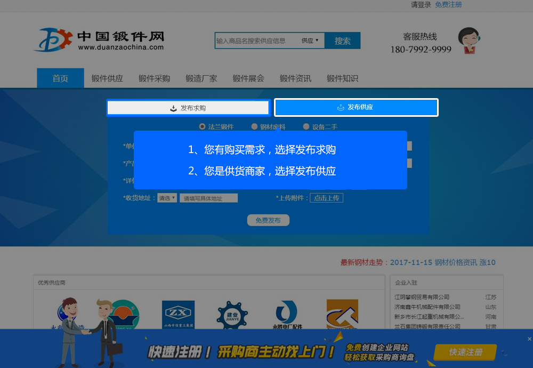Open the 请选 address region dropdown
The image size is (533, 368).
(167, 198)
